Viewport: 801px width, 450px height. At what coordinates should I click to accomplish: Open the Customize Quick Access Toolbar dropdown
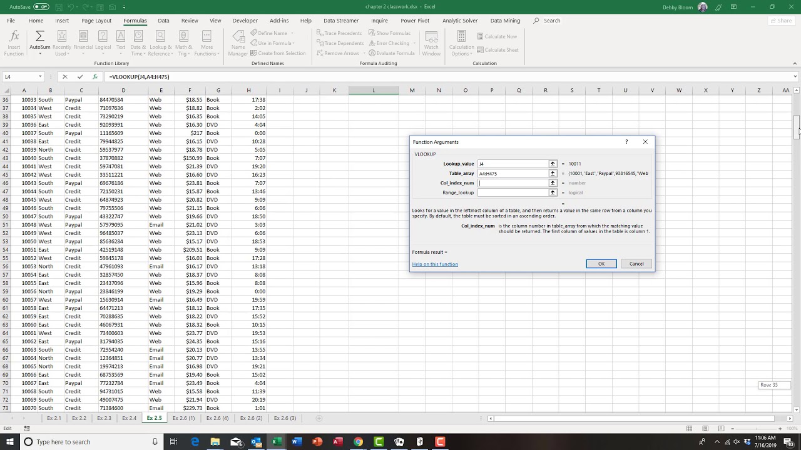(x=124, y=7)
